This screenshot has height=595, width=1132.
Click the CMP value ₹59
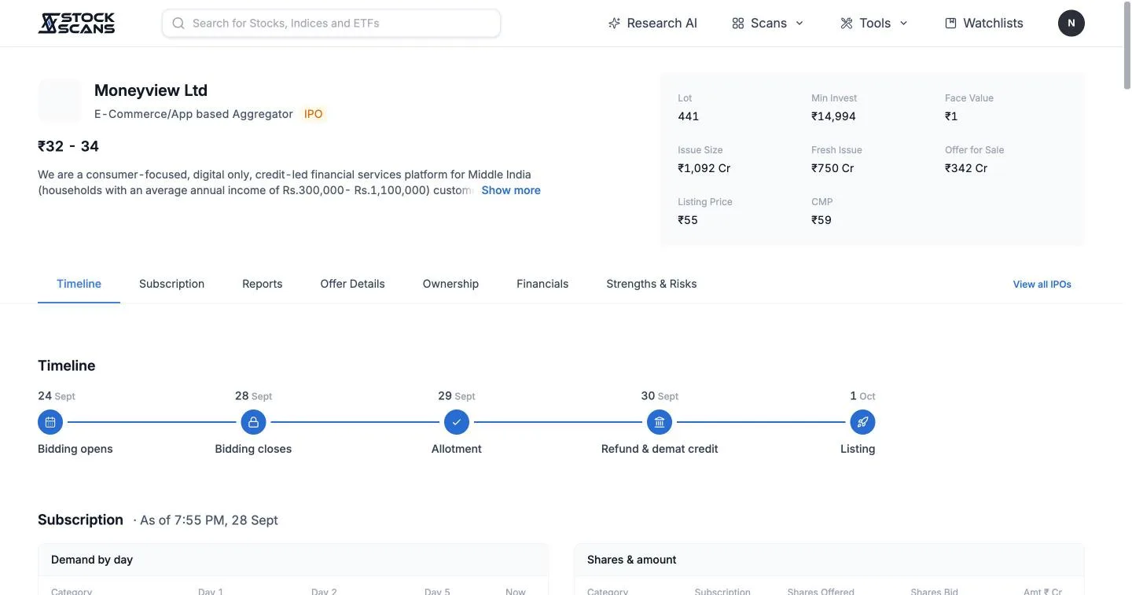pos(821,220)
